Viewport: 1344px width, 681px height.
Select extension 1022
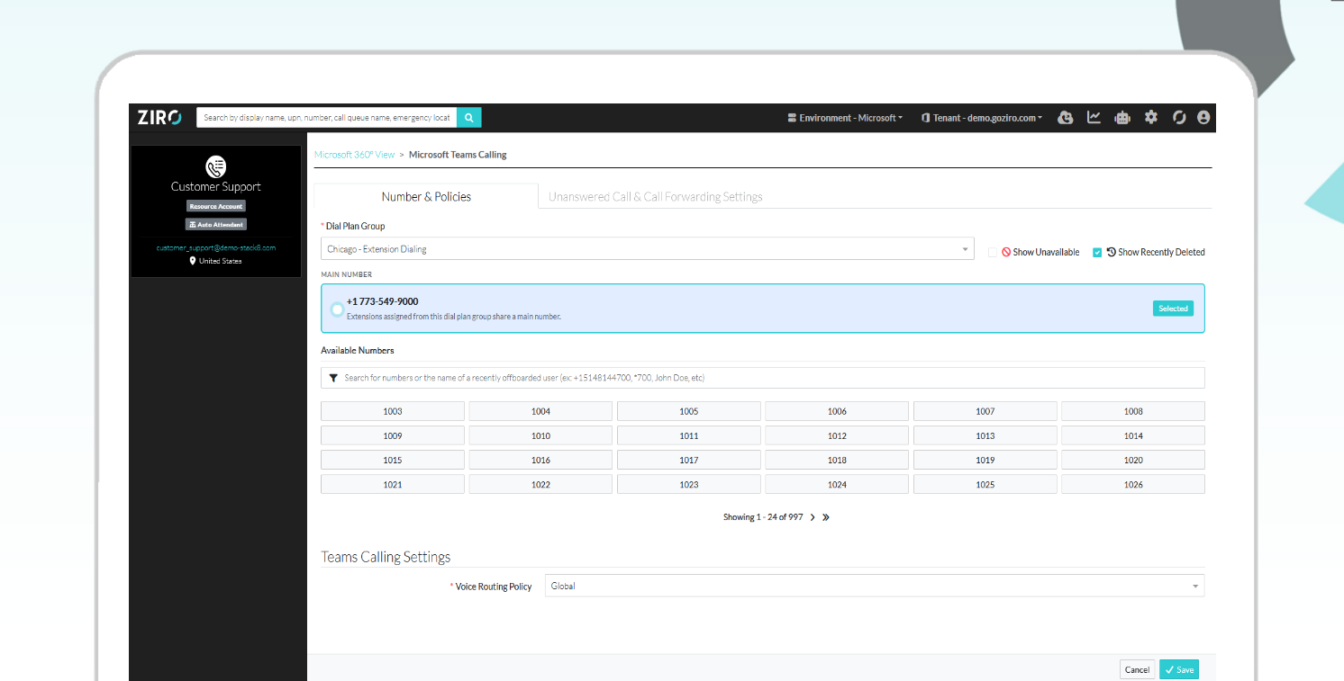pos(540,484)
